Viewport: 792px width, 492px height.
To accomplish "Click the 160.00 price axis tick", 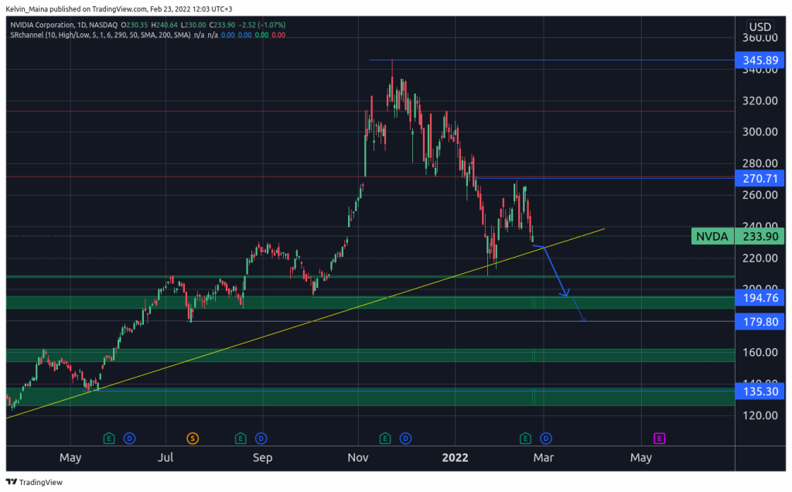I will click(760, 352).
